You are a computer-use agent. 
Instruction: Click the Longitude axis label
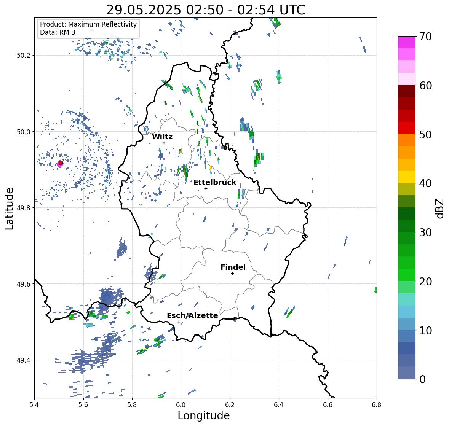click(x=204, y=415)
